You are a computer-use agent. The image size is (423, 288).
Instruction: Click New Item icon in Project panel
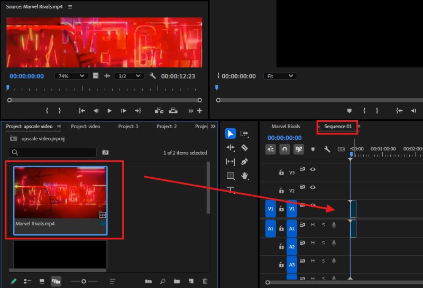point(191,281)
